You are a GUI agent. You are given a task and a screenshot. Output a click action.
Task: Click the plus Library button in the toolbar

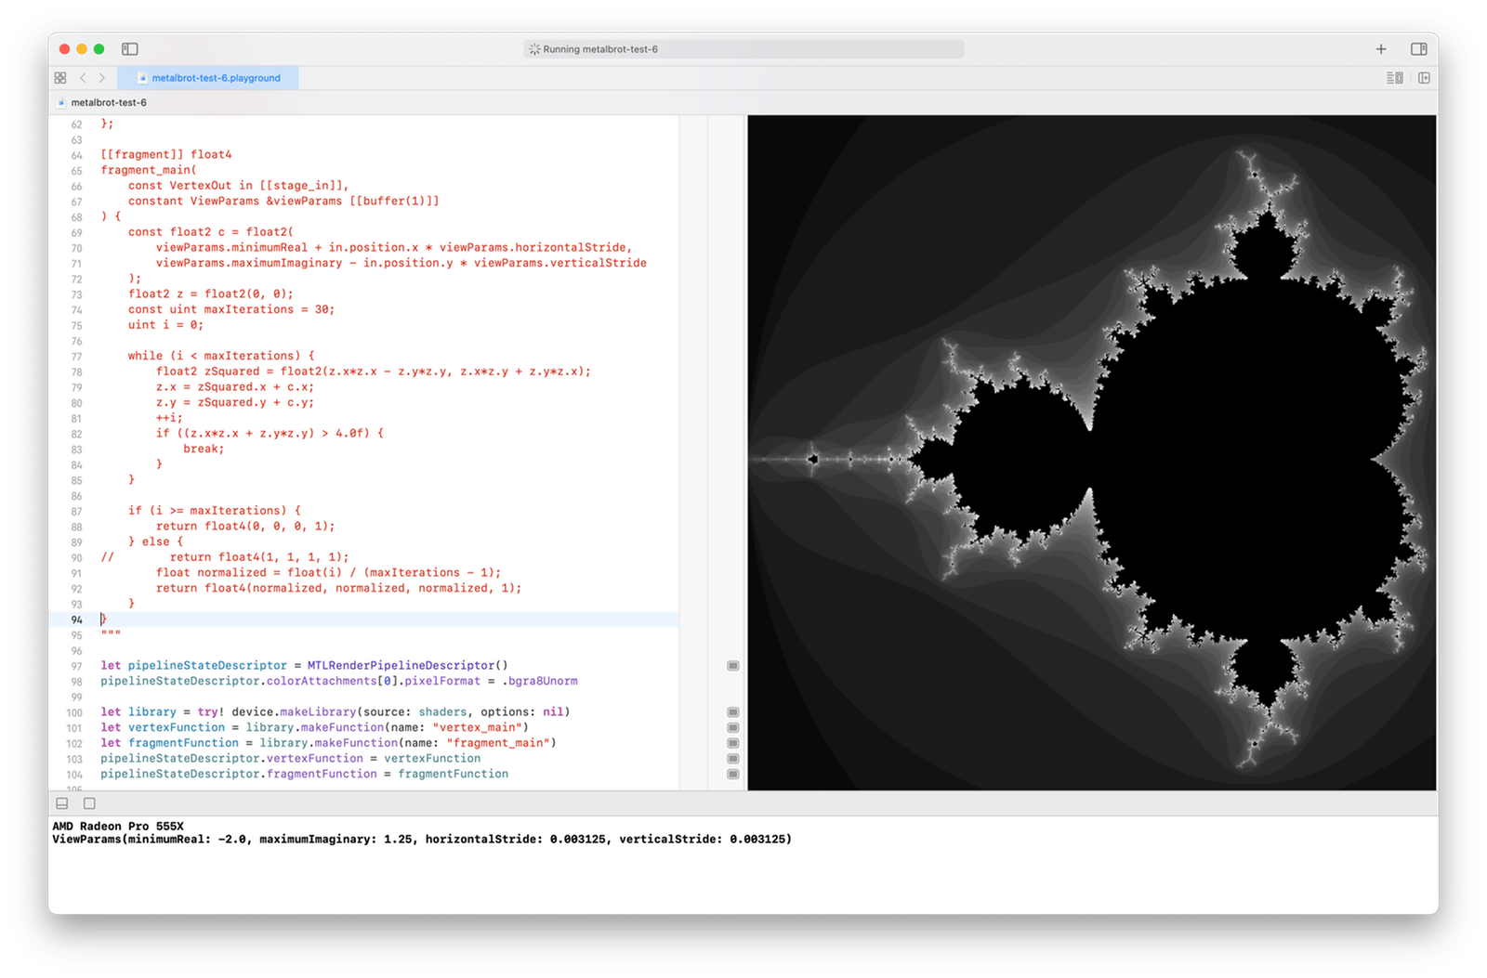[1381, 49]
